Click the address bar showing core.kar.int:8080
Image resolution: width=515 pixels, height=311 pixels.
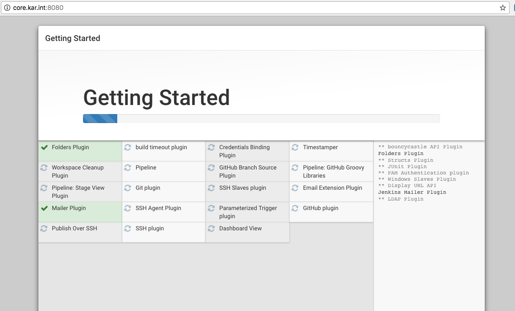255,8
